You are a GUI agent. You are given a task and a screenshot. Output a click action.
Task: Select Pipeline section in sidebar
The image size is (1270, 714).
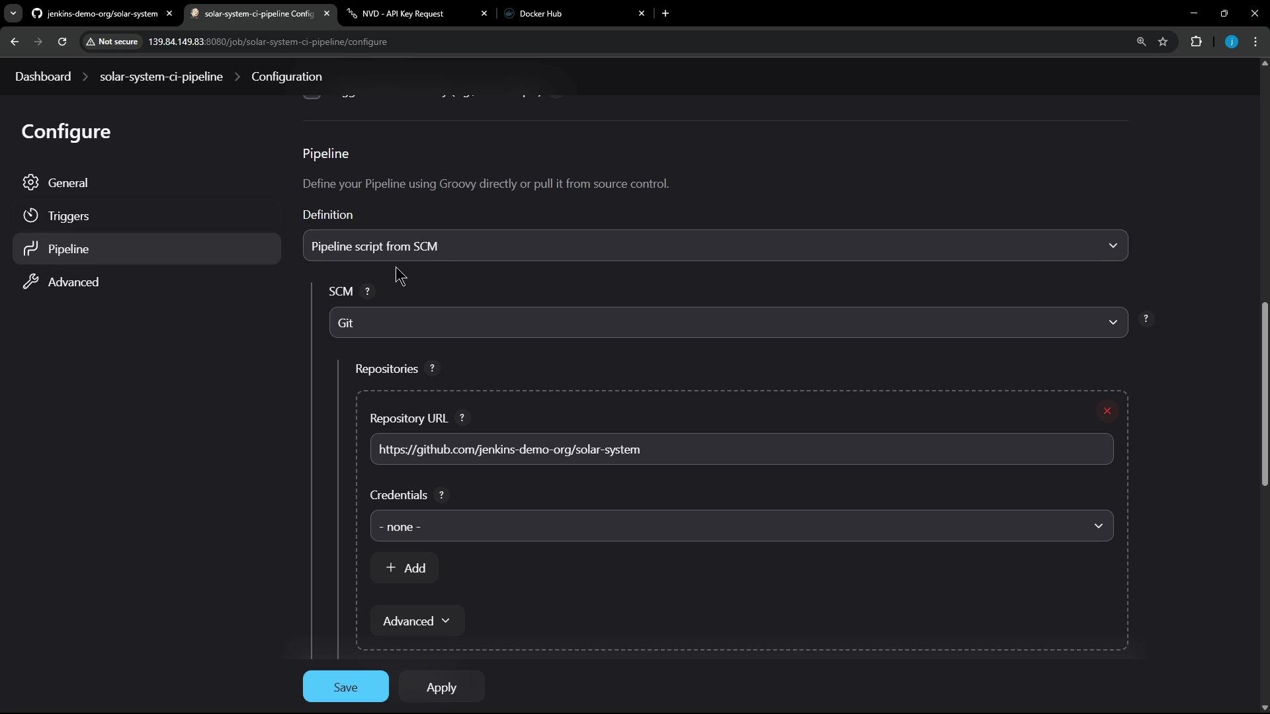[147, 249]
